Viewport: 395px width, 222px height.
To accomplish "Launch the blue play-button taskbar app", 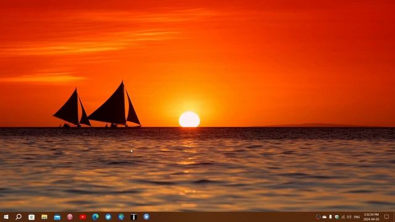I will [146, 216].
